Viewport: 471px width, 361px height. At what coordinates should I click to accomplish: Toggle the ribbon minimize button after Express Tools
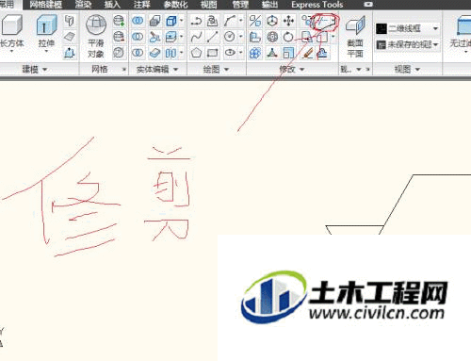coord(368,5)
